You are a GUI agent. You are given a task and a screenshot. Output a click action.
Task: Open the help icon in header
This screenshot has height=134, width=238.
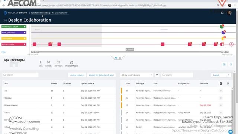click(x=222, y=13)
